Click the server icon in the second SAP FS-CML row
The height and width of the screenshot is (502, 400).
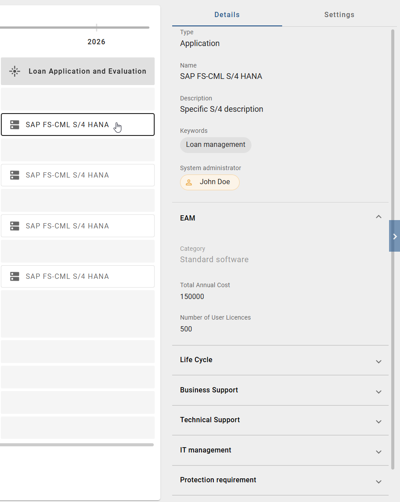[15, 175]
